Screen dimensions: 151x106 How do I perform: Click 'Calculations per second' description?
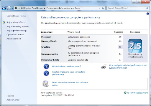click(79, 37)
